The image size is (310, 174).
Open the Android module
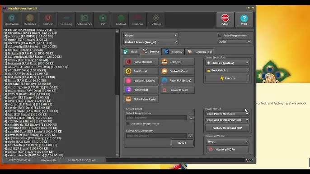[x=121, y=20]
